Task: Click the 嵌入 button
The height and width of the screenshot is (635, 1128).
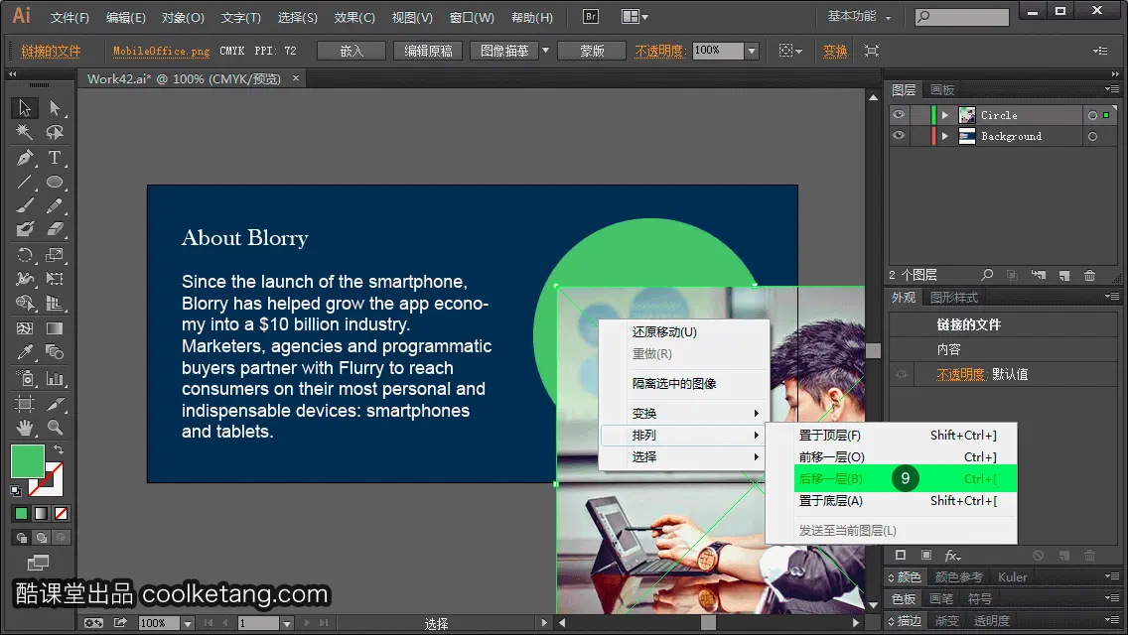Action: [x=352, y=51]
